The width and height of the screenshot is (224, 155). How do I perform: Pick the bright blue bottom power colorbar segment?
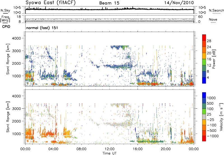coord(204,81)
